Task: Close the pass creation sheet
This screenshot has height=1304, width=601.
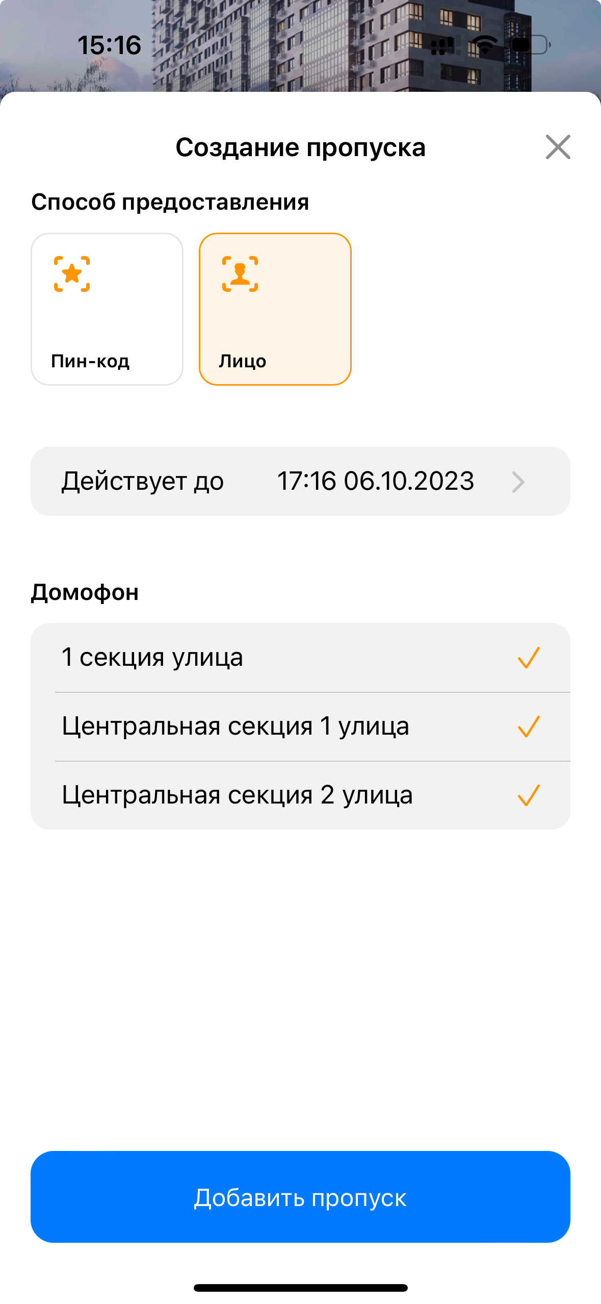Action: [x=558, y=147]
